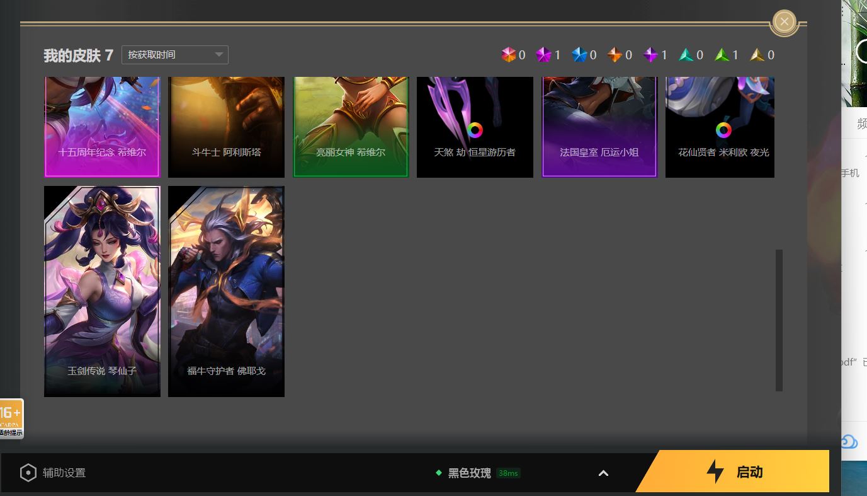Select the 玉剑传说 琴仙子 skin card

coord(102,291)
